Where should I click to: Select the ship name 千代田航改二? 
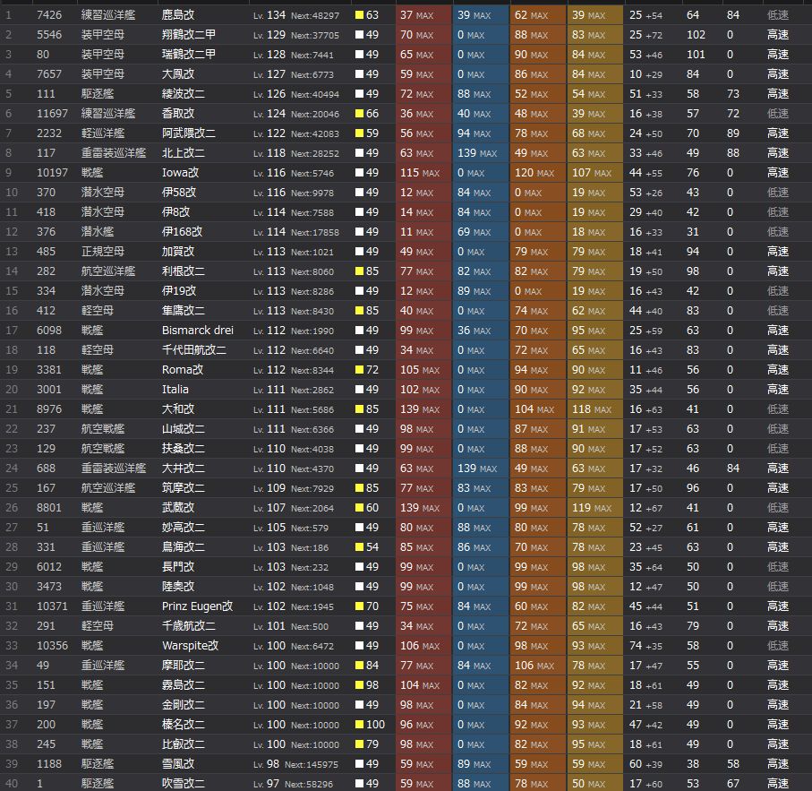193,350
